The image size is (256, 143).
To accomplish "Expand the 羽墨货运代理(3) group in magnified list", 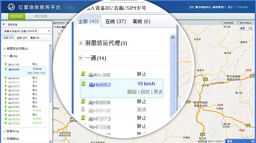I will (x=81, y=43).
